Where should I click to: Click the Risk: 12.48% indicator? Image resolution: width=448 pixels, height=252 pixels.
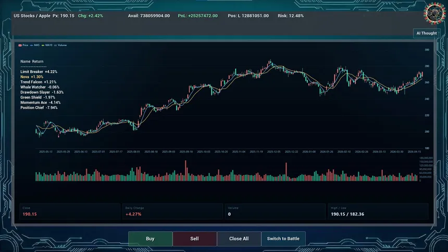tap(291, 16)
